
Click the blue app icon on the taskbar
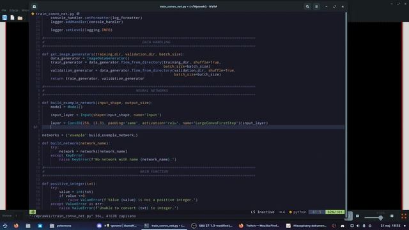40,226
